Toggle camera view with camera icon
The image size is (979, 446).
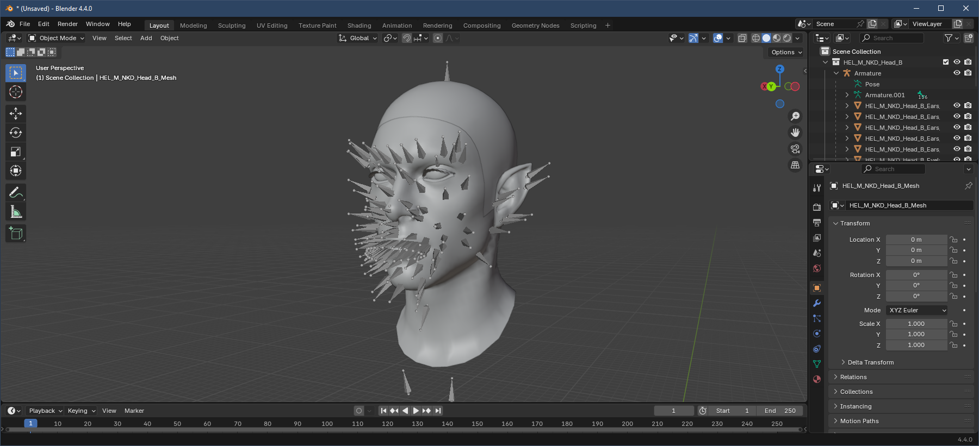(795, 149)
